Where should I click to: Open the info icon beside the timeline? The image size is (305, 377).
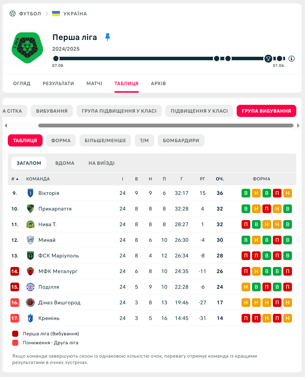click(292, 58)
